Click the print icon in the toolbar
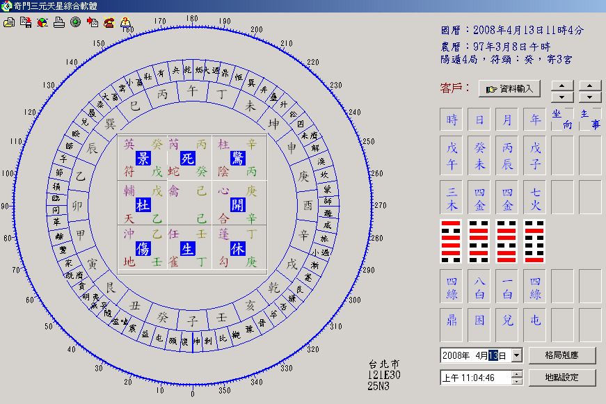Screen dimensions: 606x404 click(x=58, y=22)
